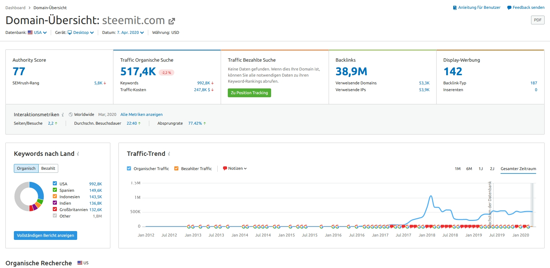Open steemit.com via external link icon
550x268 pixels.
pos(172,21)
